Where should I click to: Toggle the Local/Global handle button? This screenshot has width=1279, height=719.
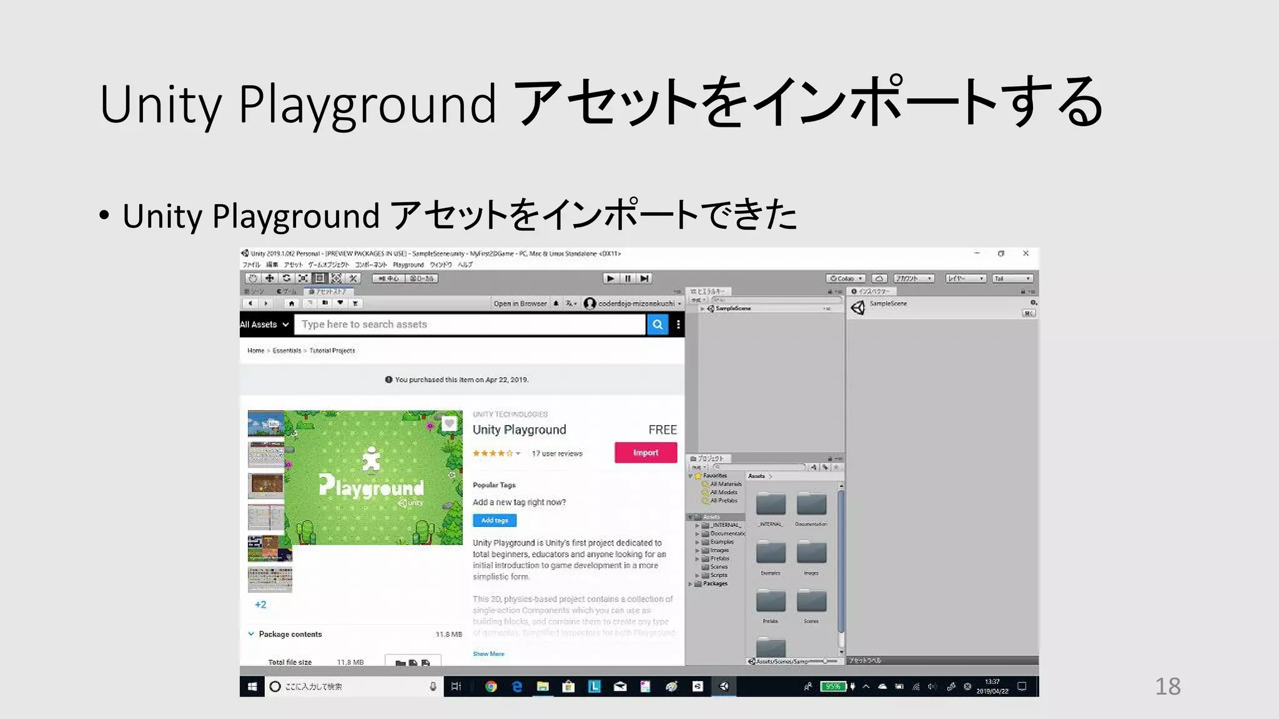(422, 278)
